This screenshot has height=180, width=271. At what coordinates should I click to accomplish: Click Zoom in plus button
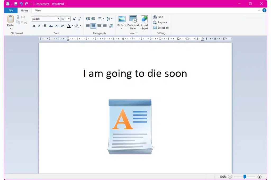point(259,177)
